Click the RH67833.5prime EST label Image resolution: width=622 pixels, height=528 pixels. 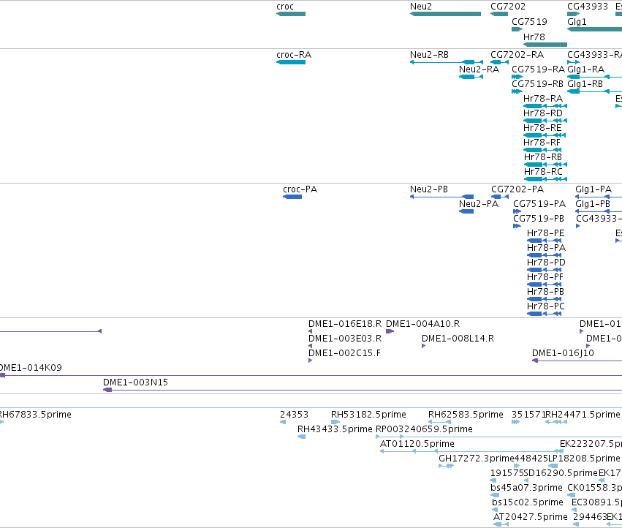[36, 415]
